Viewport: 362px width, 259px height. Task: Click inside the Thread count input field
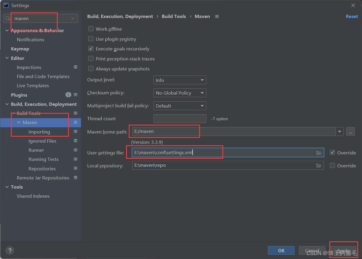point(180,118)
